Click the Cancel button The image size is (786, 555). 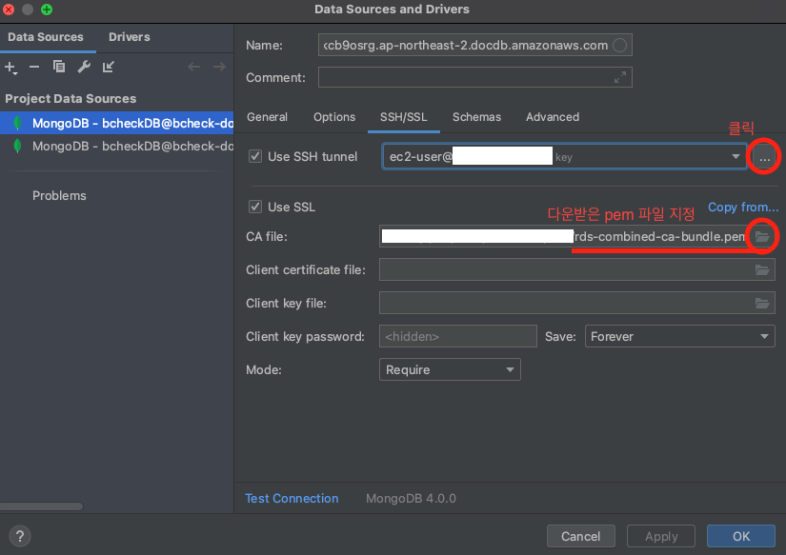[580, 537]
